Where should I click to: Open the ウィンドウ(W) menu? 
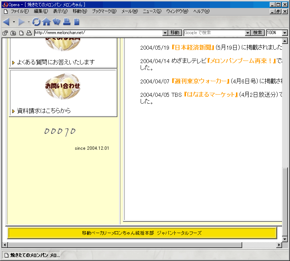177,12
